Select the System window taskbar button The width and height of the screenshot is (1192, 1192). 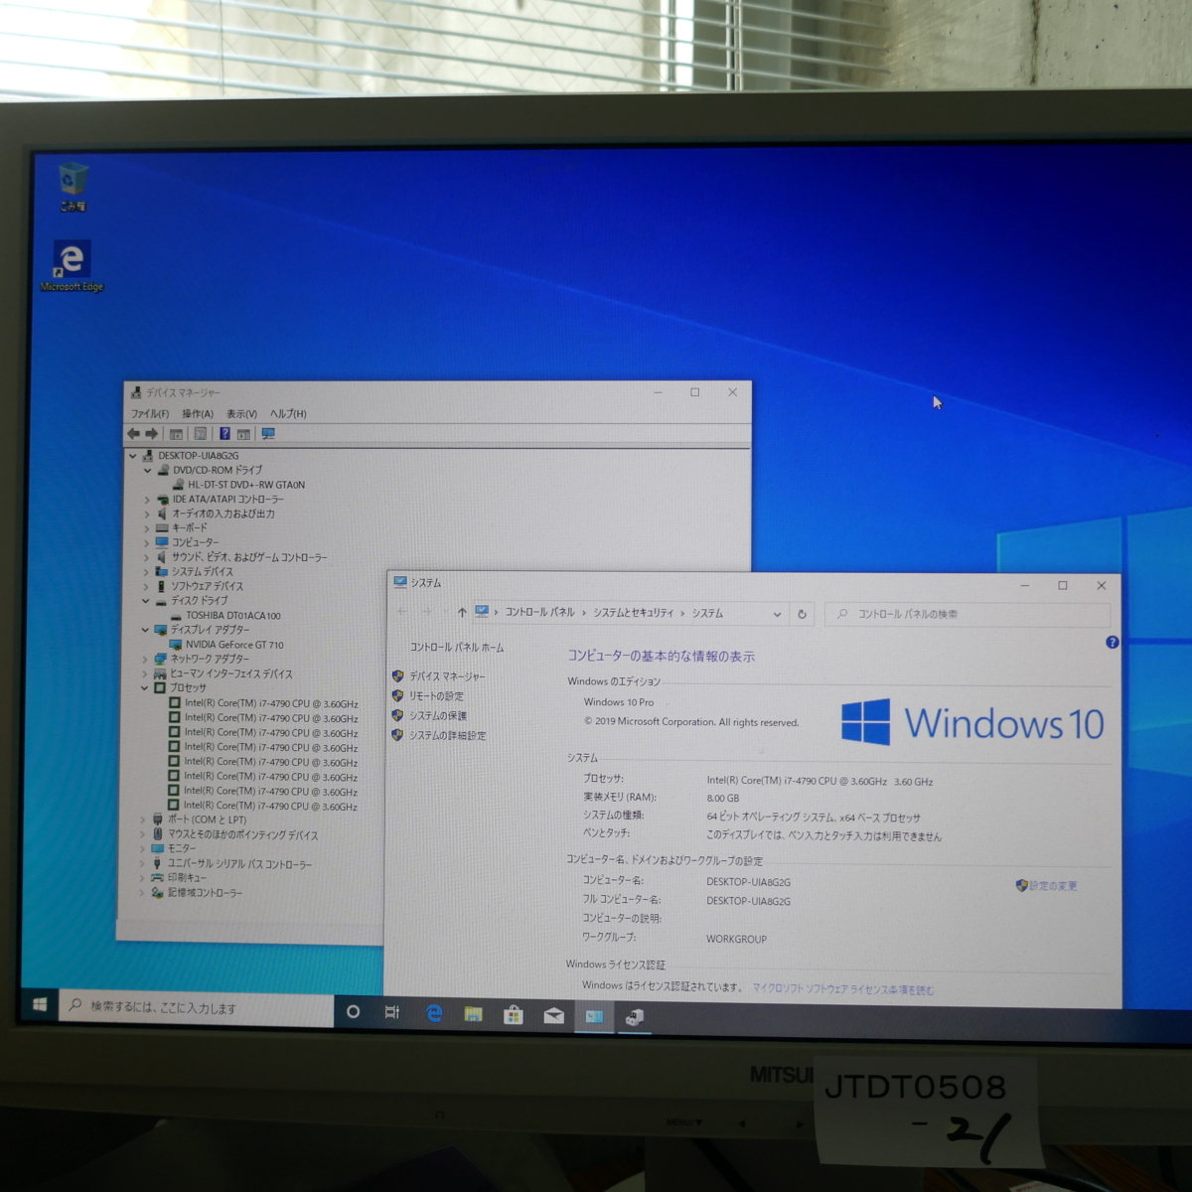click(x=594, y=1016)
